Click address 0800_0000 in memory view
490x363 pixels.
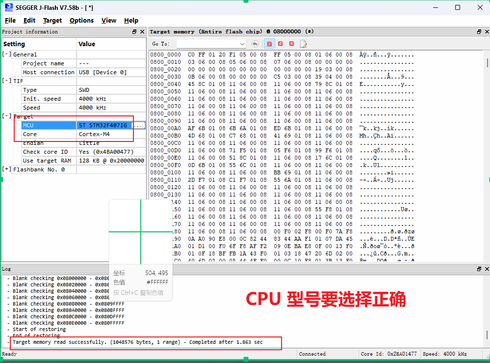tap(165, 55)
